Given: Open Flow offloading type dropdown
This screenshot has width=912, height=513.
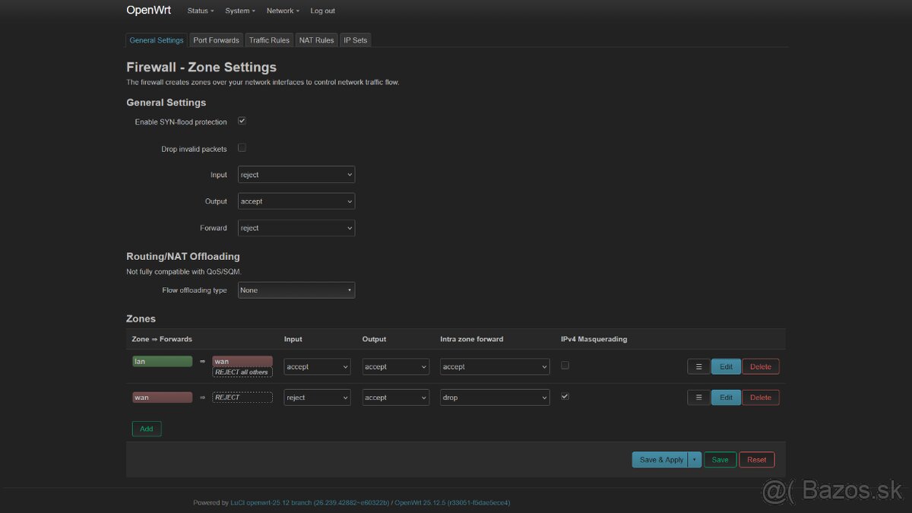Looking at the screenshot, I should (x=296, y=290).
